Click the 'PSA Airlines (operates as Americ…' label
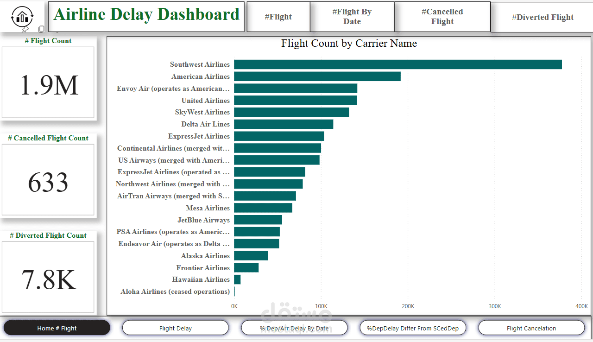This screenshot has width=593, height=342. [x=173, y=232]
